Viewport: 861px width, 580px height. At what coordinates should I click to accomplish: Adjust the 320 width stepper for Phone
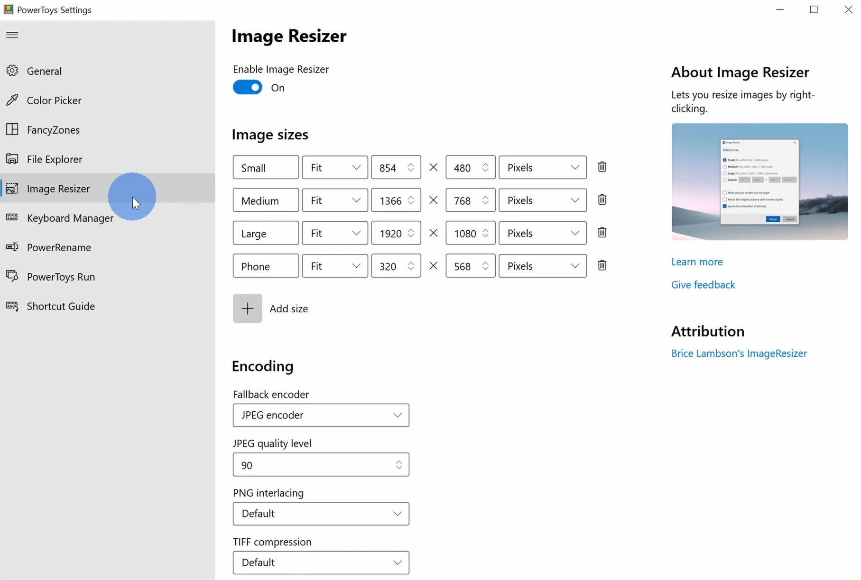411,265
